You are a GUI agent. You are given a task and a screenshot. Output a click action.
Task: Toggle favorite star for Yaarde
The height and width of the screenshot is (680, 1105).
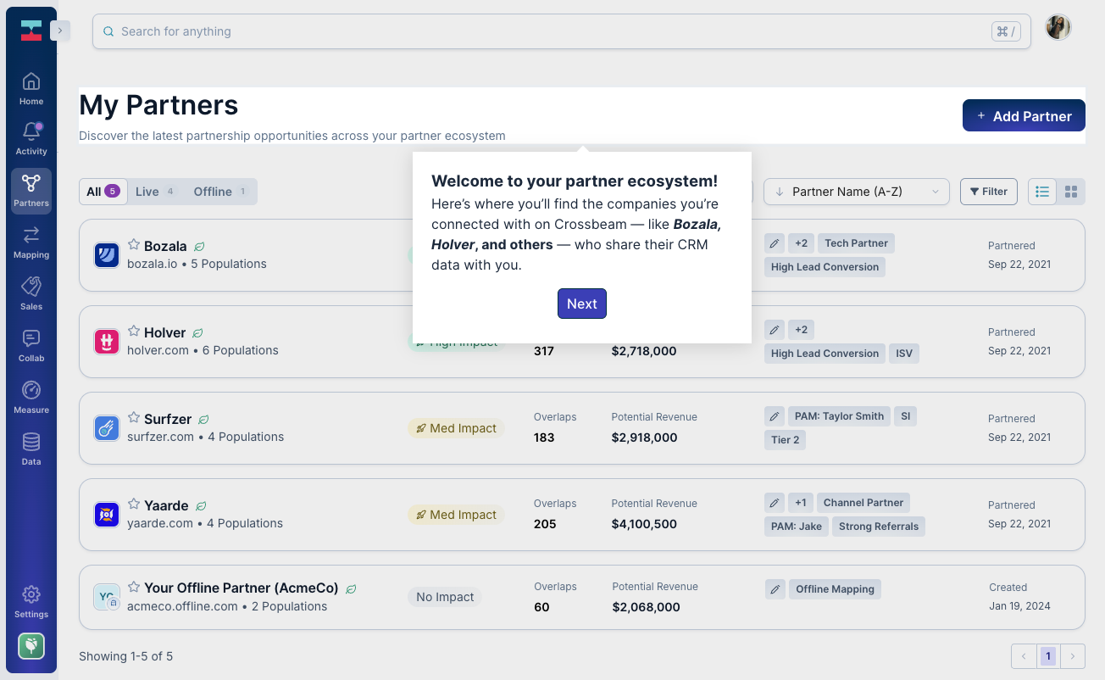pyautogui.click(x=134, y=504)
